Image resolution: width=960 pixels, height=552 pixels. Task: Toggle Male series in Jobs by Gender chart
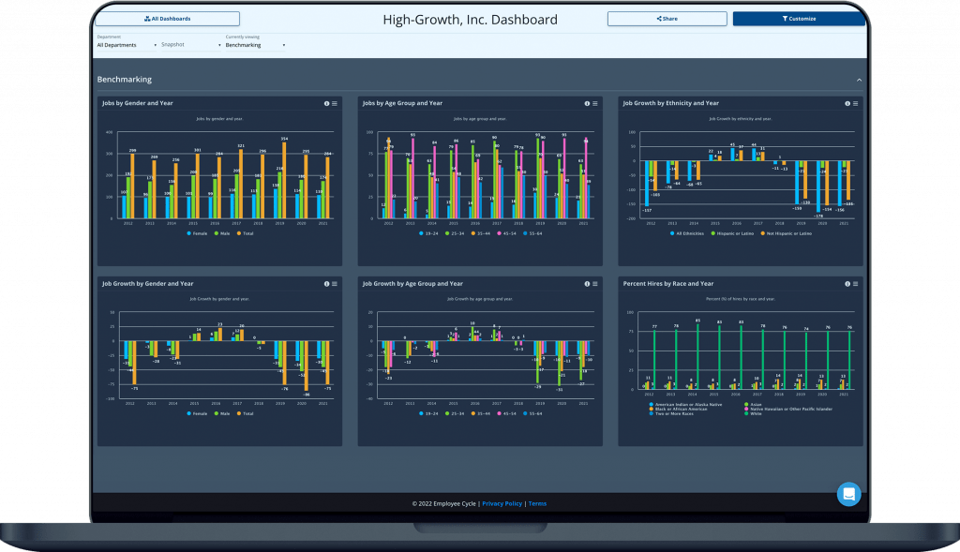click(222, 233)
